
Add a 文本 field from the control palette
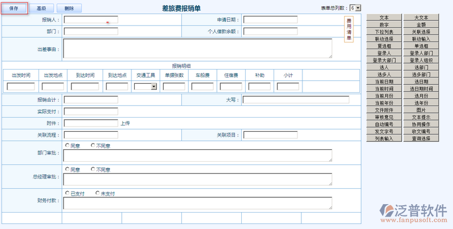tap(384, 18)
